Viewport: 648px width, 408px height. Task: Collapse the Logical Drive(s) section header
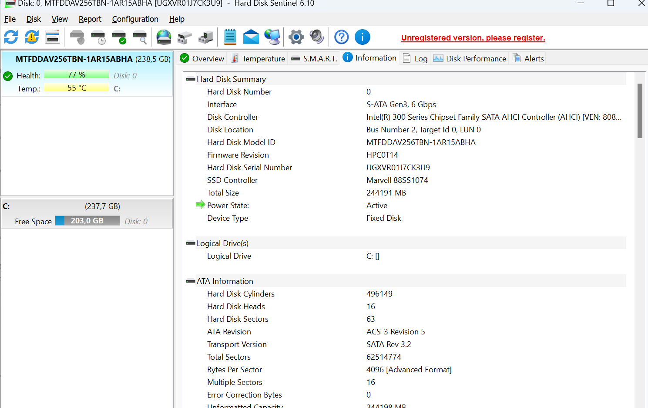click(191, 243)
